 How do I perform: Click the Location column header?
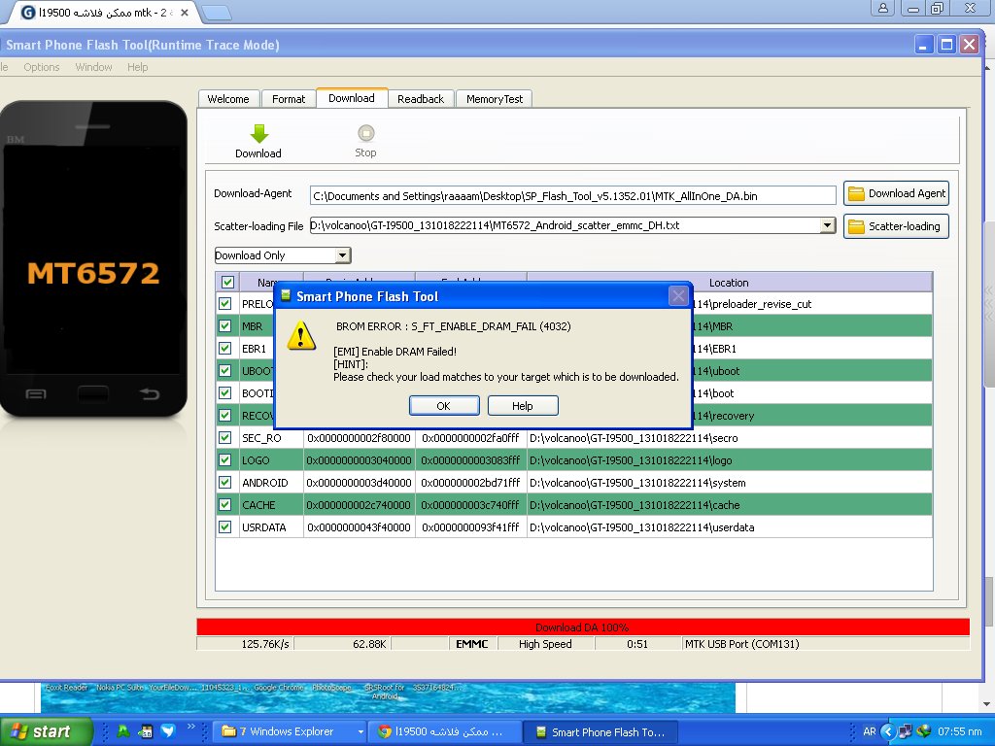(729, 283)
